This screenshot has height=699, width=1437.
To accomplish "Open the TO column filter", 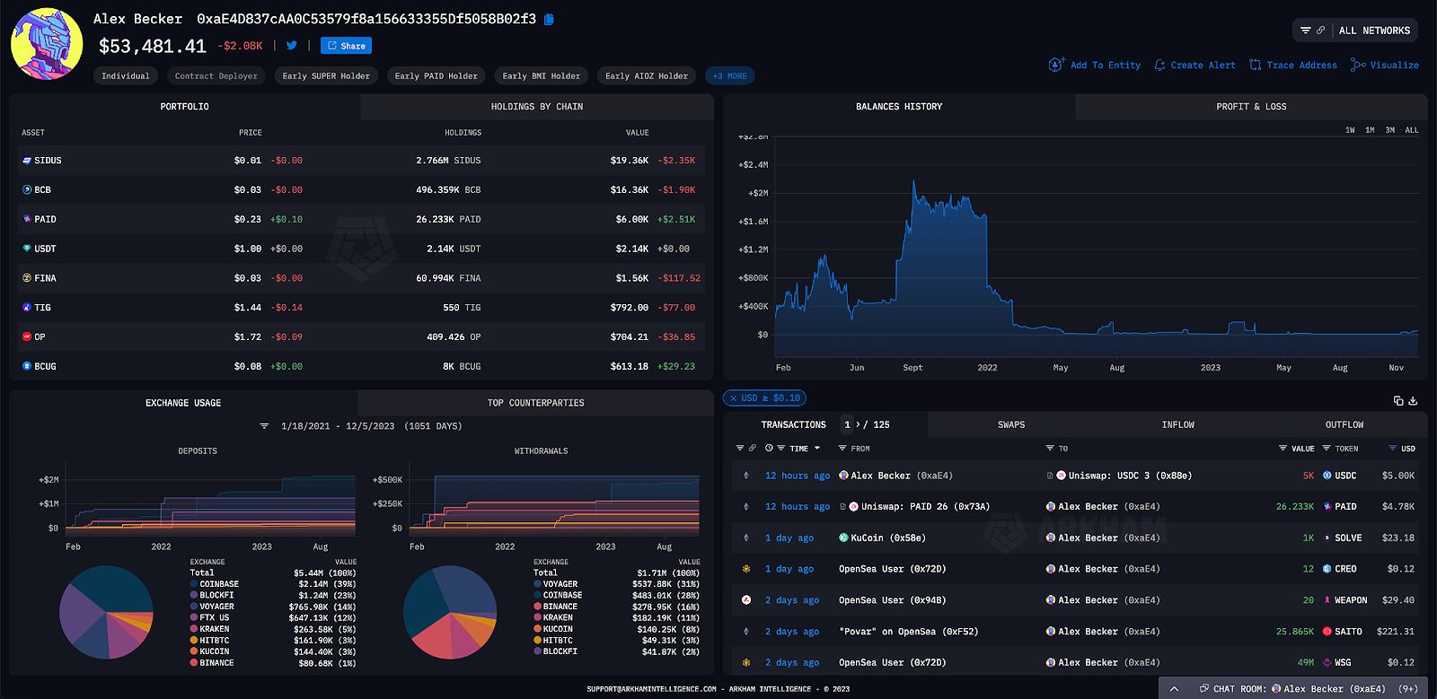I will 1050,448.
